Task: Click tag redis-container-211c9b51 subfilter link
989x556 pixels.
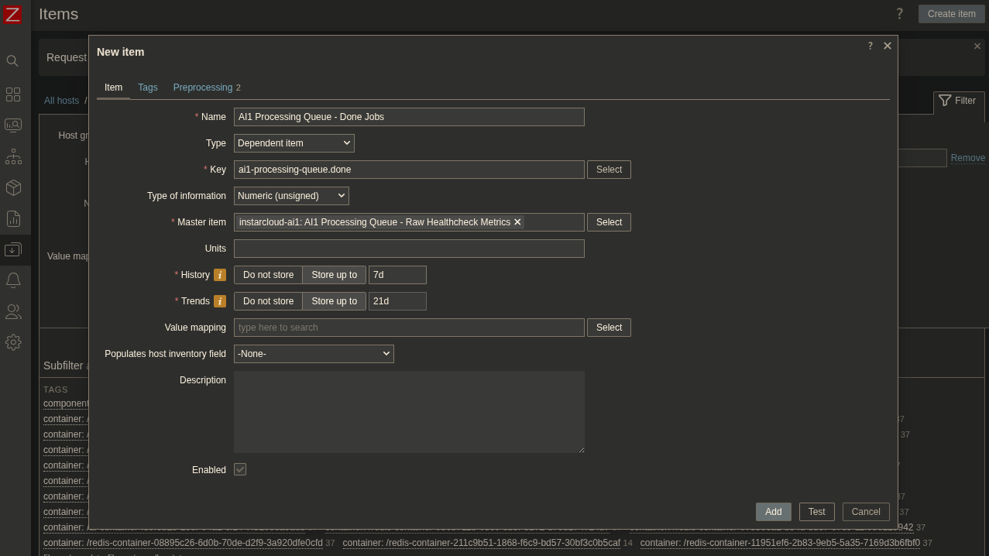Action: click(481, 543)
